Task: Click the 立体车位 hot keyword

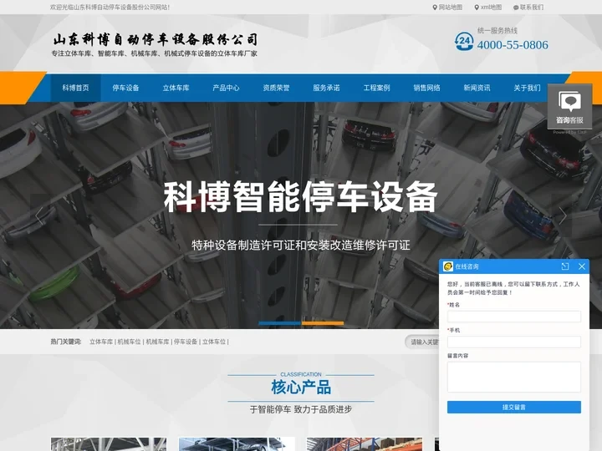Action: tap(214, 342)
